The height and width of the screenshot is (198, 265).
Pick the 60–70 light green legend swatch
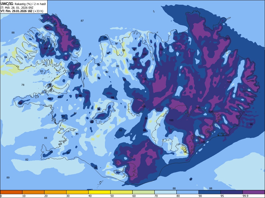143,192
